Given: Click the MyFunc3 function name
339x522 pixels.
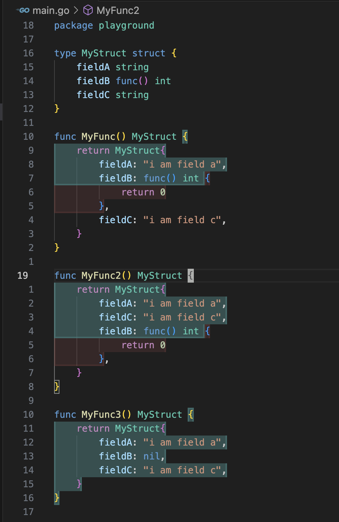Looking at the screenshot, I should click(101, 415).
